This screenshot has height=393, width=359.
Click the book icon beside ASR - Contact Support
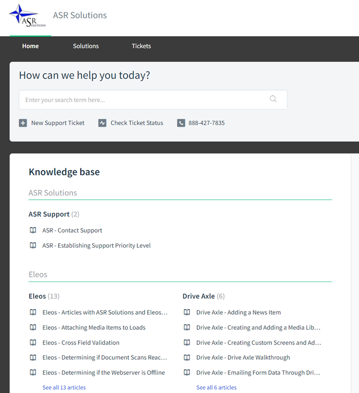[x=33, y=230]
